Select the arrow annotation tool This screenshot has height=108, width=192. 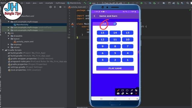[132, 90]
